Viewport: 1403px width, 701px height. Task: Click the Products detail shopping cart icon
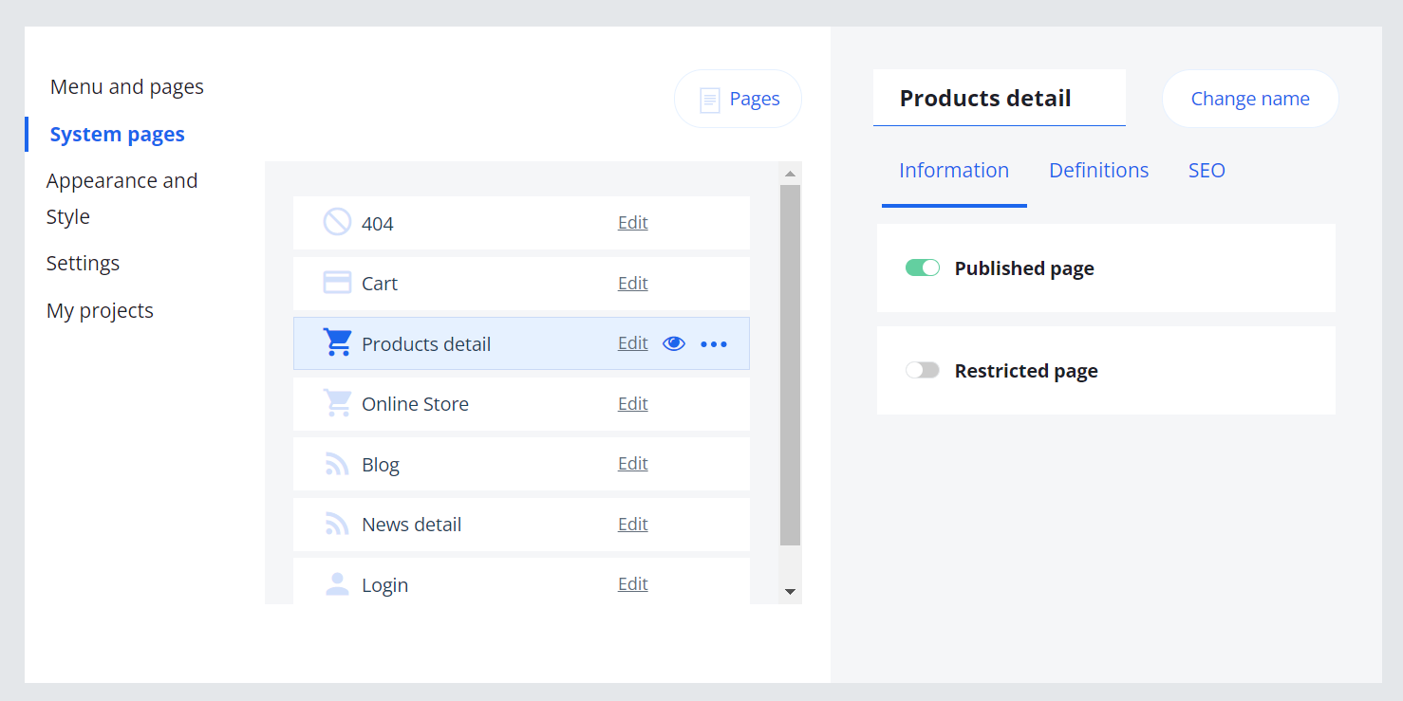point(337,342)
